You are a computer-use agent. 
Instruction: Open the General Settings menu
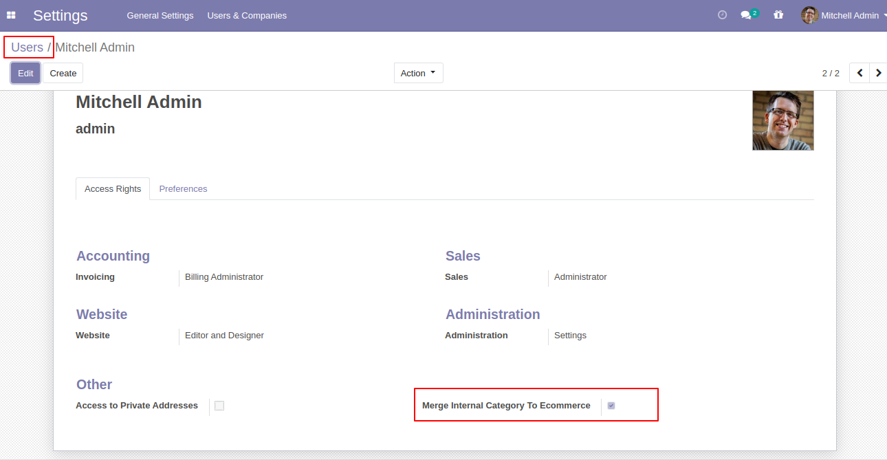click(x=160, y=15)
